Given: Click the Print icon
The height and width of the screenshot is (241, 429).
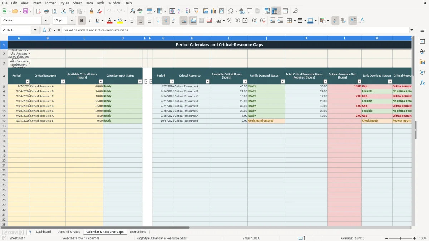Looking at the screenshot, I should tap(46, 11).
